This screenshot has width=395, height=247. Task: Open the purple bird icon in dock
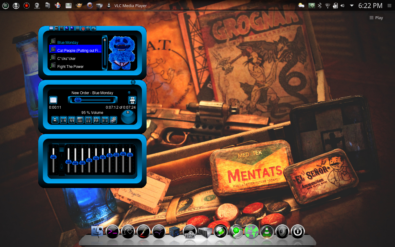[159, 232]
